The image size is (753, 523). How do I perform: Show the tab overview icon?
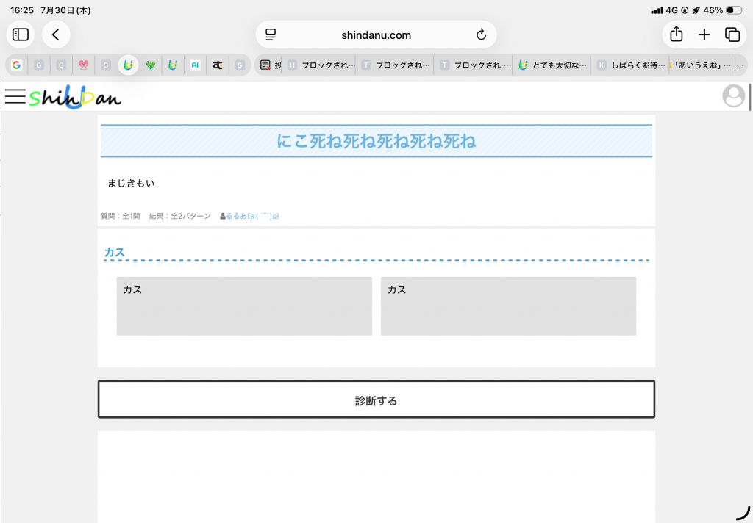tap(732, 35)
